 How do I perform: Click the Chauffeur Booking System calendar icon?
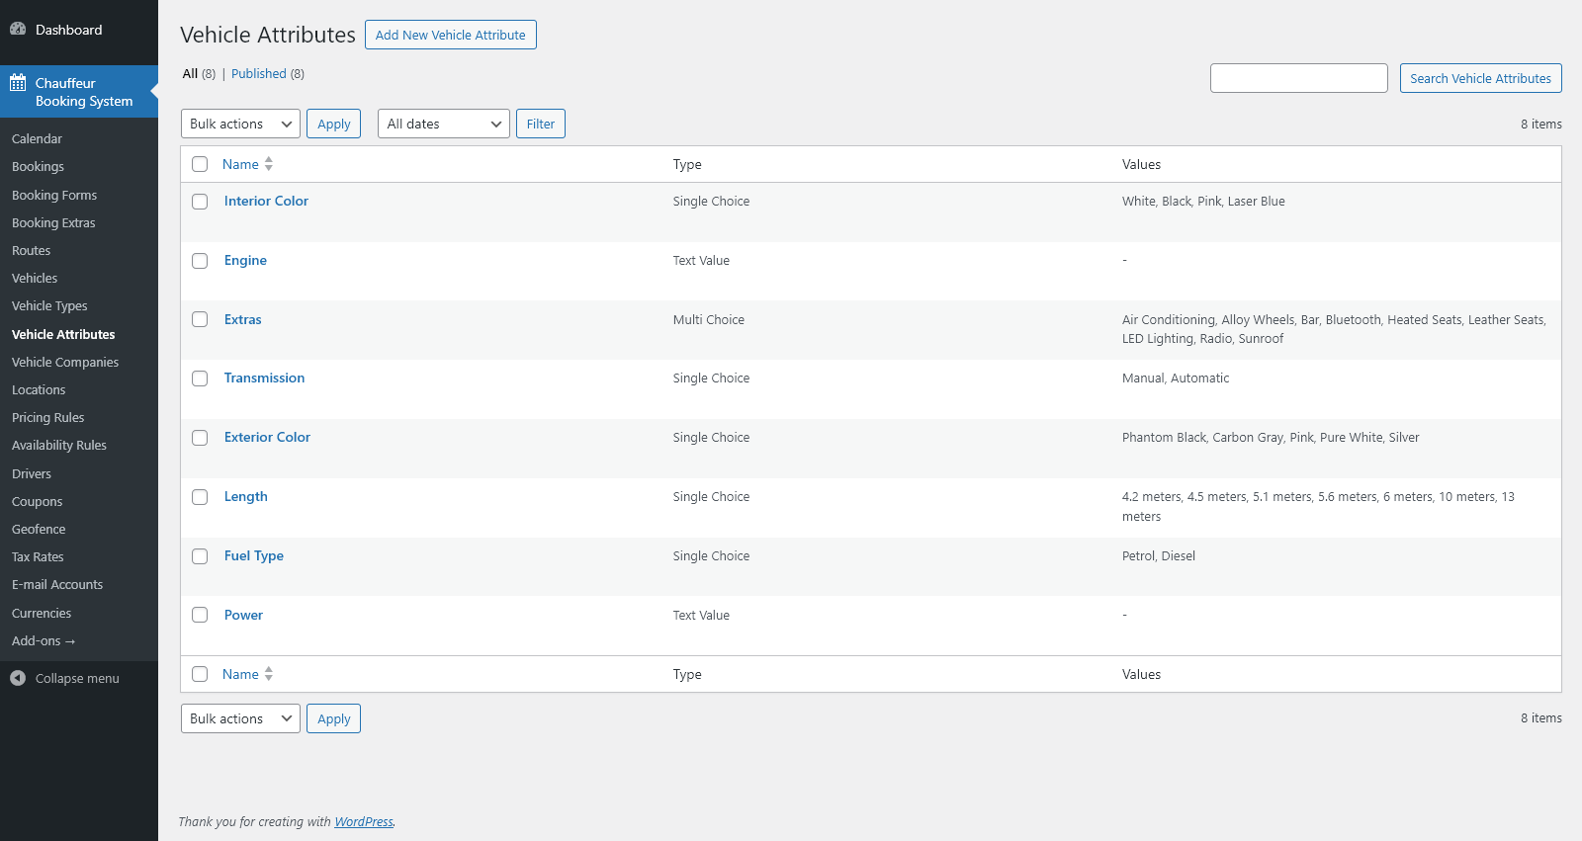(18, 83)
